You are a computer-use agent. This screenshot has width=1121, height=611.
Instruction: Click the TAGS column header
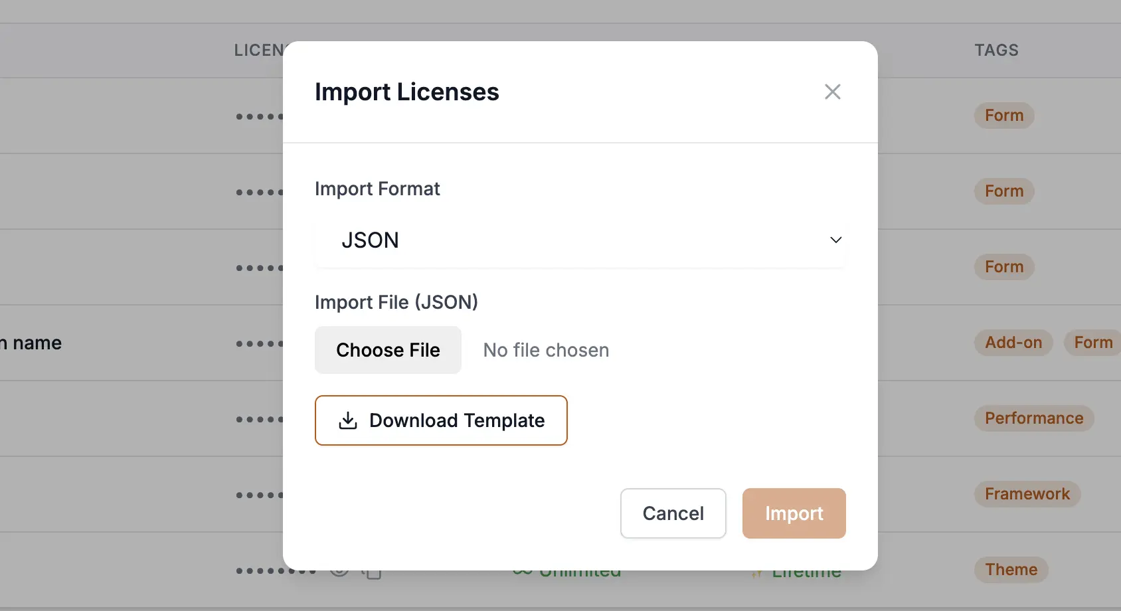(x=995, y=50)
